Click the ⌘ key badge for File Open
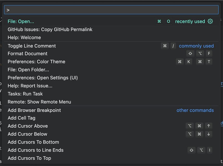Screen dimensions: 223x166 pyautogui.click(x=159, y=21)
